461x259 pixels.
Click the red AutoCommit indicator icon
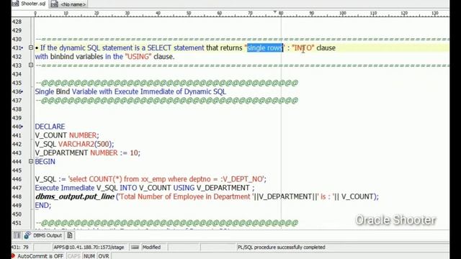[x=13, y=256]
